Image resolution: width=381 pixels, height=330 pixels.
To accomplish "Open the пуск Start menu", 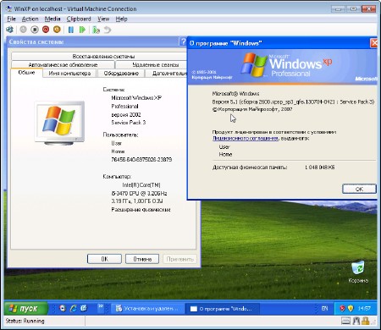I will pyautogui.click(x=26, y=308).
